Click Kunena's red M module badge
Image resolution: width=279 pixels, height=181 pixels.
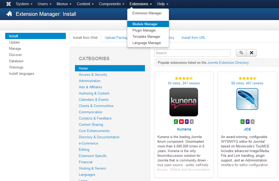coord(181,122)
